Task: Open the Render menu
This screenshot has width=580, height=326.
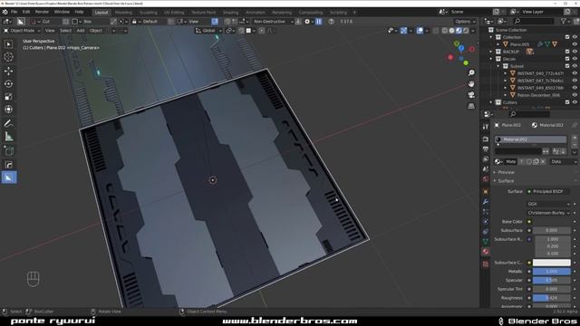Action: tap(42, 12)
